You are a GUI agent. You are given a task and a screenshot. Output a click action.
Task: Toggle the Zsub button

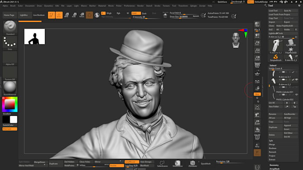(x=144, y=13)
